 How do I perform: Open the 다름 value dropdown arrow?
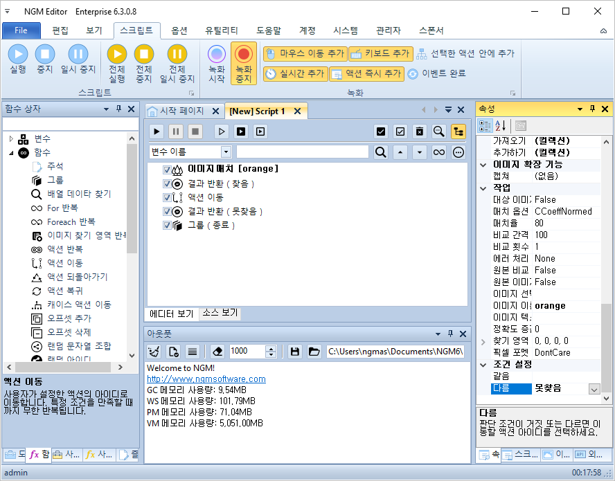point(594,389)
